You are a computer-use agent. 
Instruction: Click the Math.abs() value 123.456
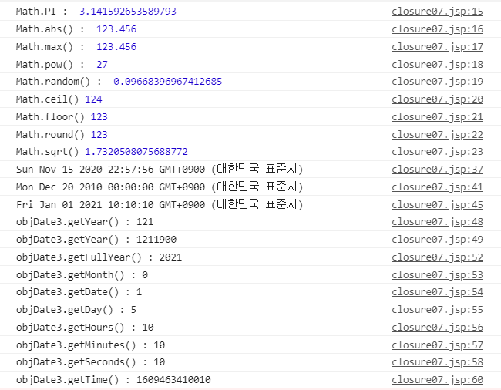116,29
